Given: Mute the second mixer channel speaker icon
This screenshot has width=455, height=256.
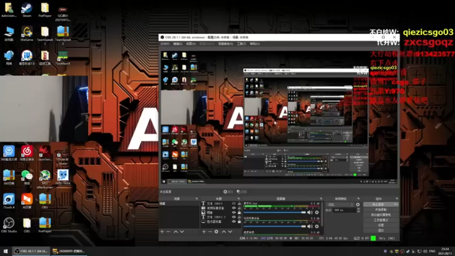Looking at the screenshot, I should tap(310, 226).
